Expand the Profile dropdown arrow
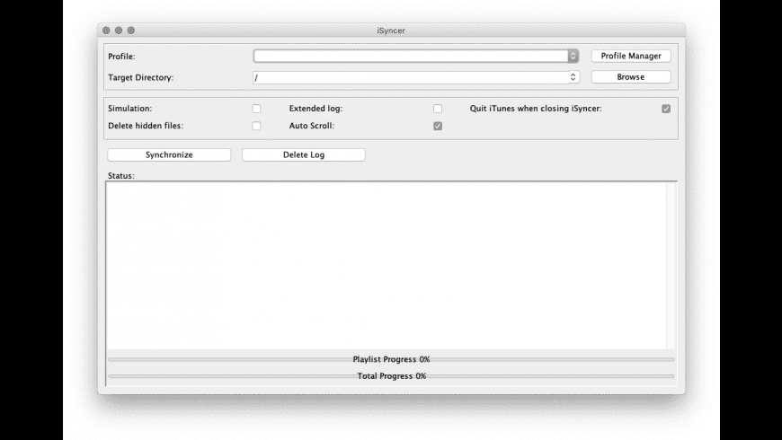Screen dimensions: 782x440 point(573,56)
